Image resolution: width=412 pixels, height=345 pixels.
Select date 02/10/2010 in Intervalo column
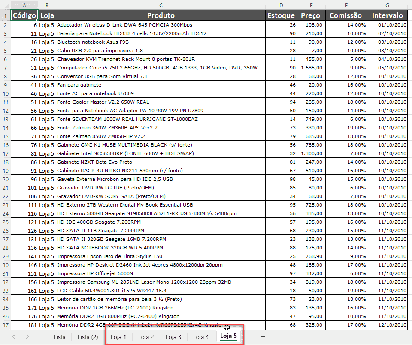tap(387, 33)
